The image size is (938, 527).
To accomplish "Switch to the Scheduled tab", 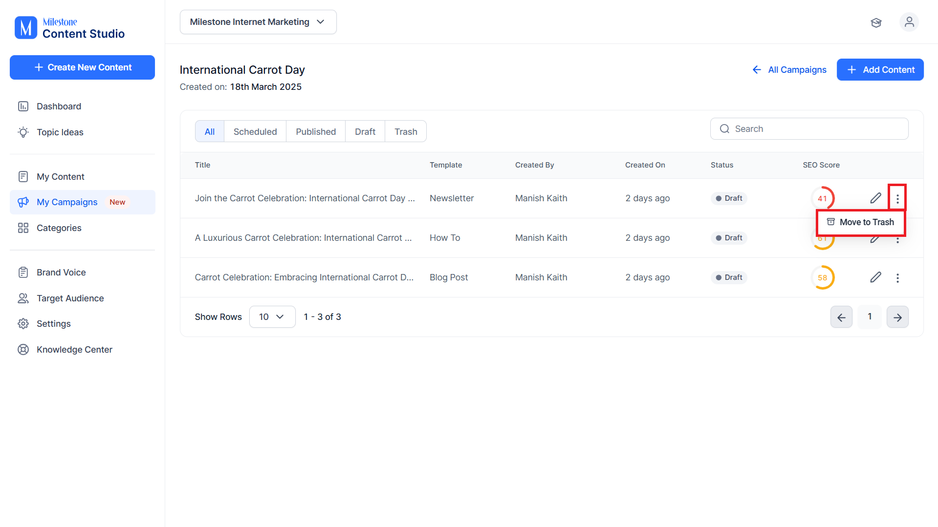I will pyautogui.click(x=255, y=131).
